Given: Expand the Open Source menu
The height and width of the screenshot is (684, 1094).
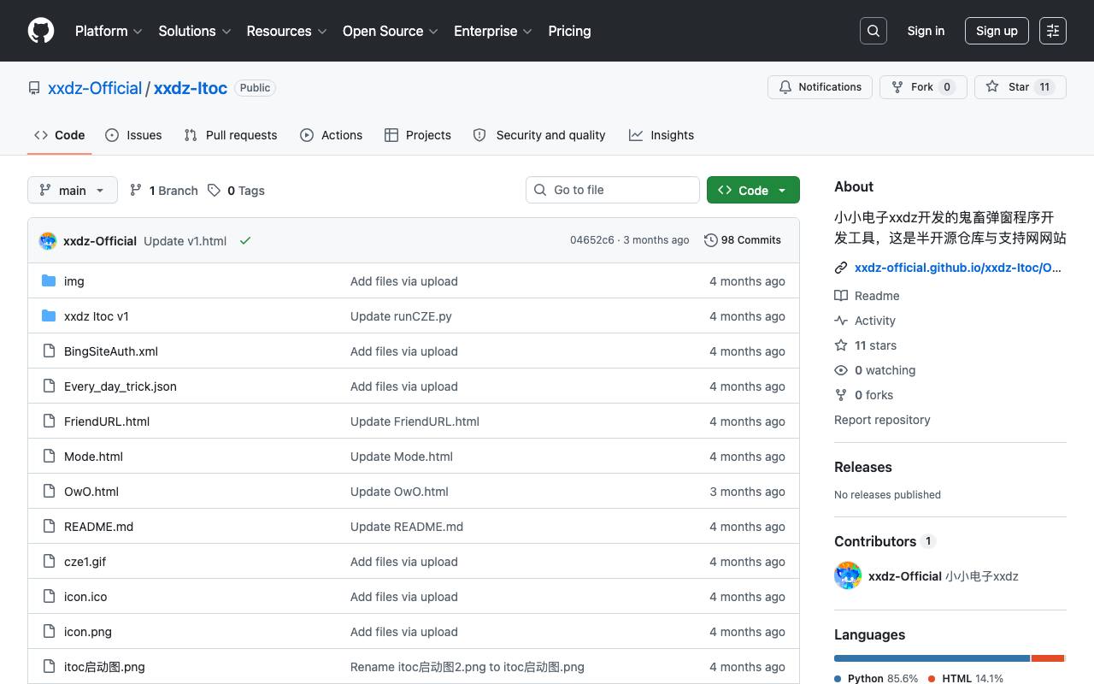Looking at the screenshot, I should click(391, 31).
